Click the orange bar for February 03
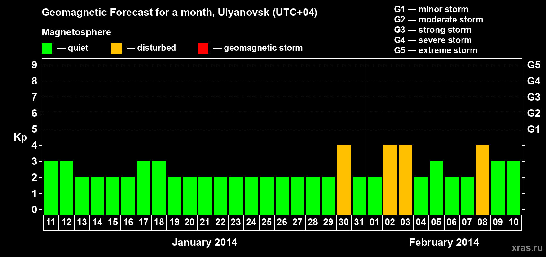The image size is (546, 257). (x=406, y=180)
